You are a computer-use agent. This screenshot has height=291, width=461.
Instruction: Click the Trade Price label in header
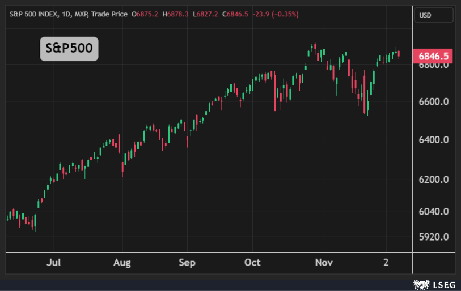coord(109,14)
